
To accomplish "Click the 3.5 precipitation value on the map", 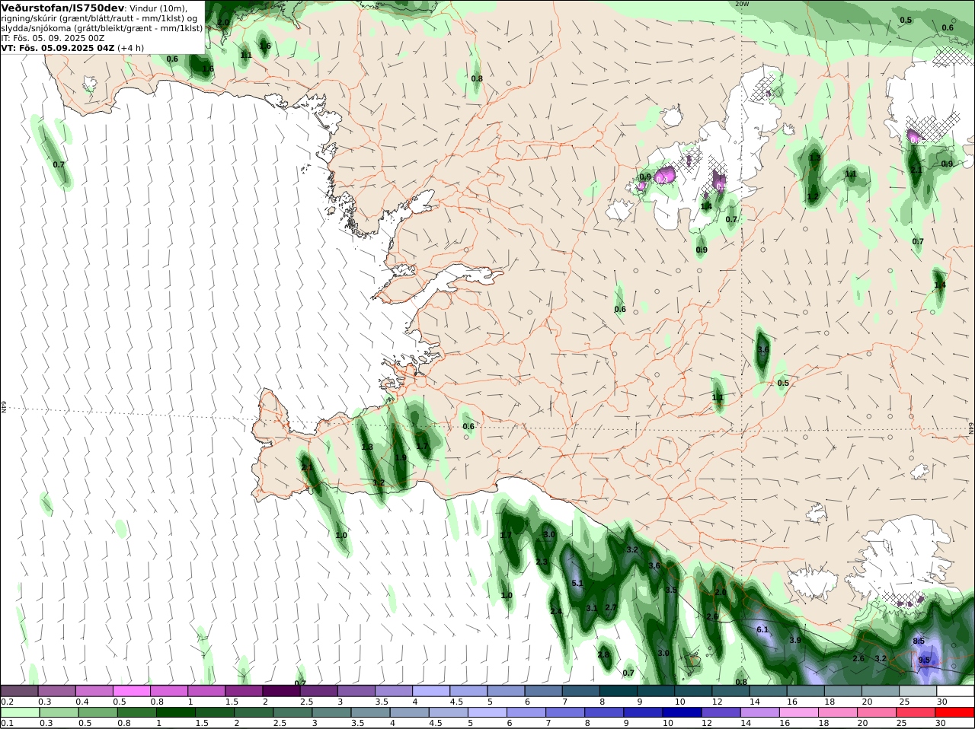I will 671,591.
